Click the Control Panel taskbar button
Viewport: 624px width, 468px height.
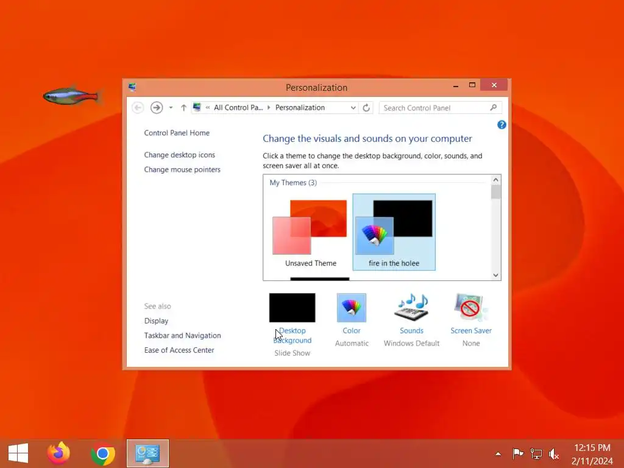(147, 453)
